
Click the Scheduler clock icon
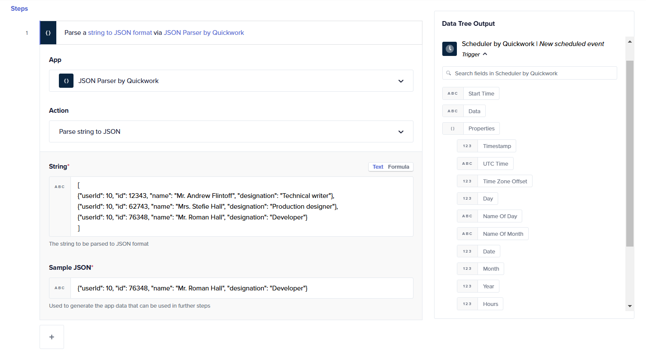coord(450,49)
